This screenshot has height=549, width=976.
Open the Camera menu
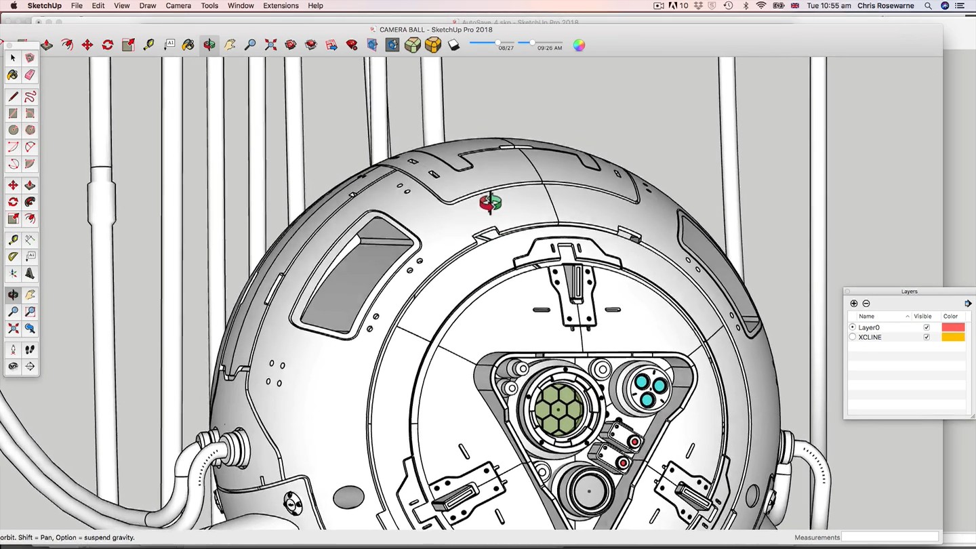178,5
